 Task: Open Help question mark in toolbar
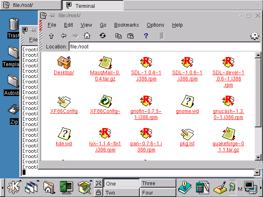coord(146,36)
